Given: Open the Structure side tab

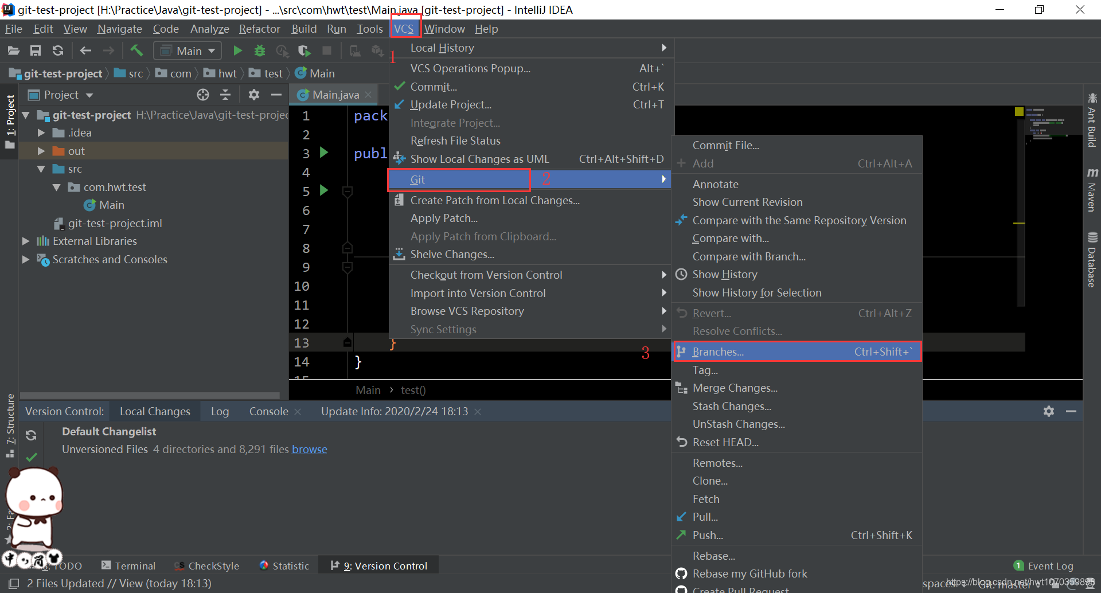Looking at the screenshot, I should (10, 424).
